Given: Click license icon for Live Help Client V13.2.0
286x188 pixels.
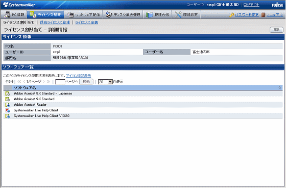Looking at the screenshot, I should click(x=8, y=116).
